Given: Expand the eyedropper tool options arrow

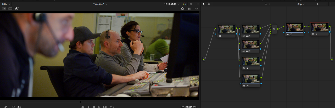Looking at the screenshot, I should click(x=9, y=107).
